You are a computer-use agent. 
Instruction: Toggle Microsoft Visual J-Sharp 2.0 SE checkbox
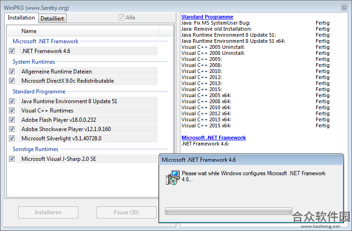[12, 159]
